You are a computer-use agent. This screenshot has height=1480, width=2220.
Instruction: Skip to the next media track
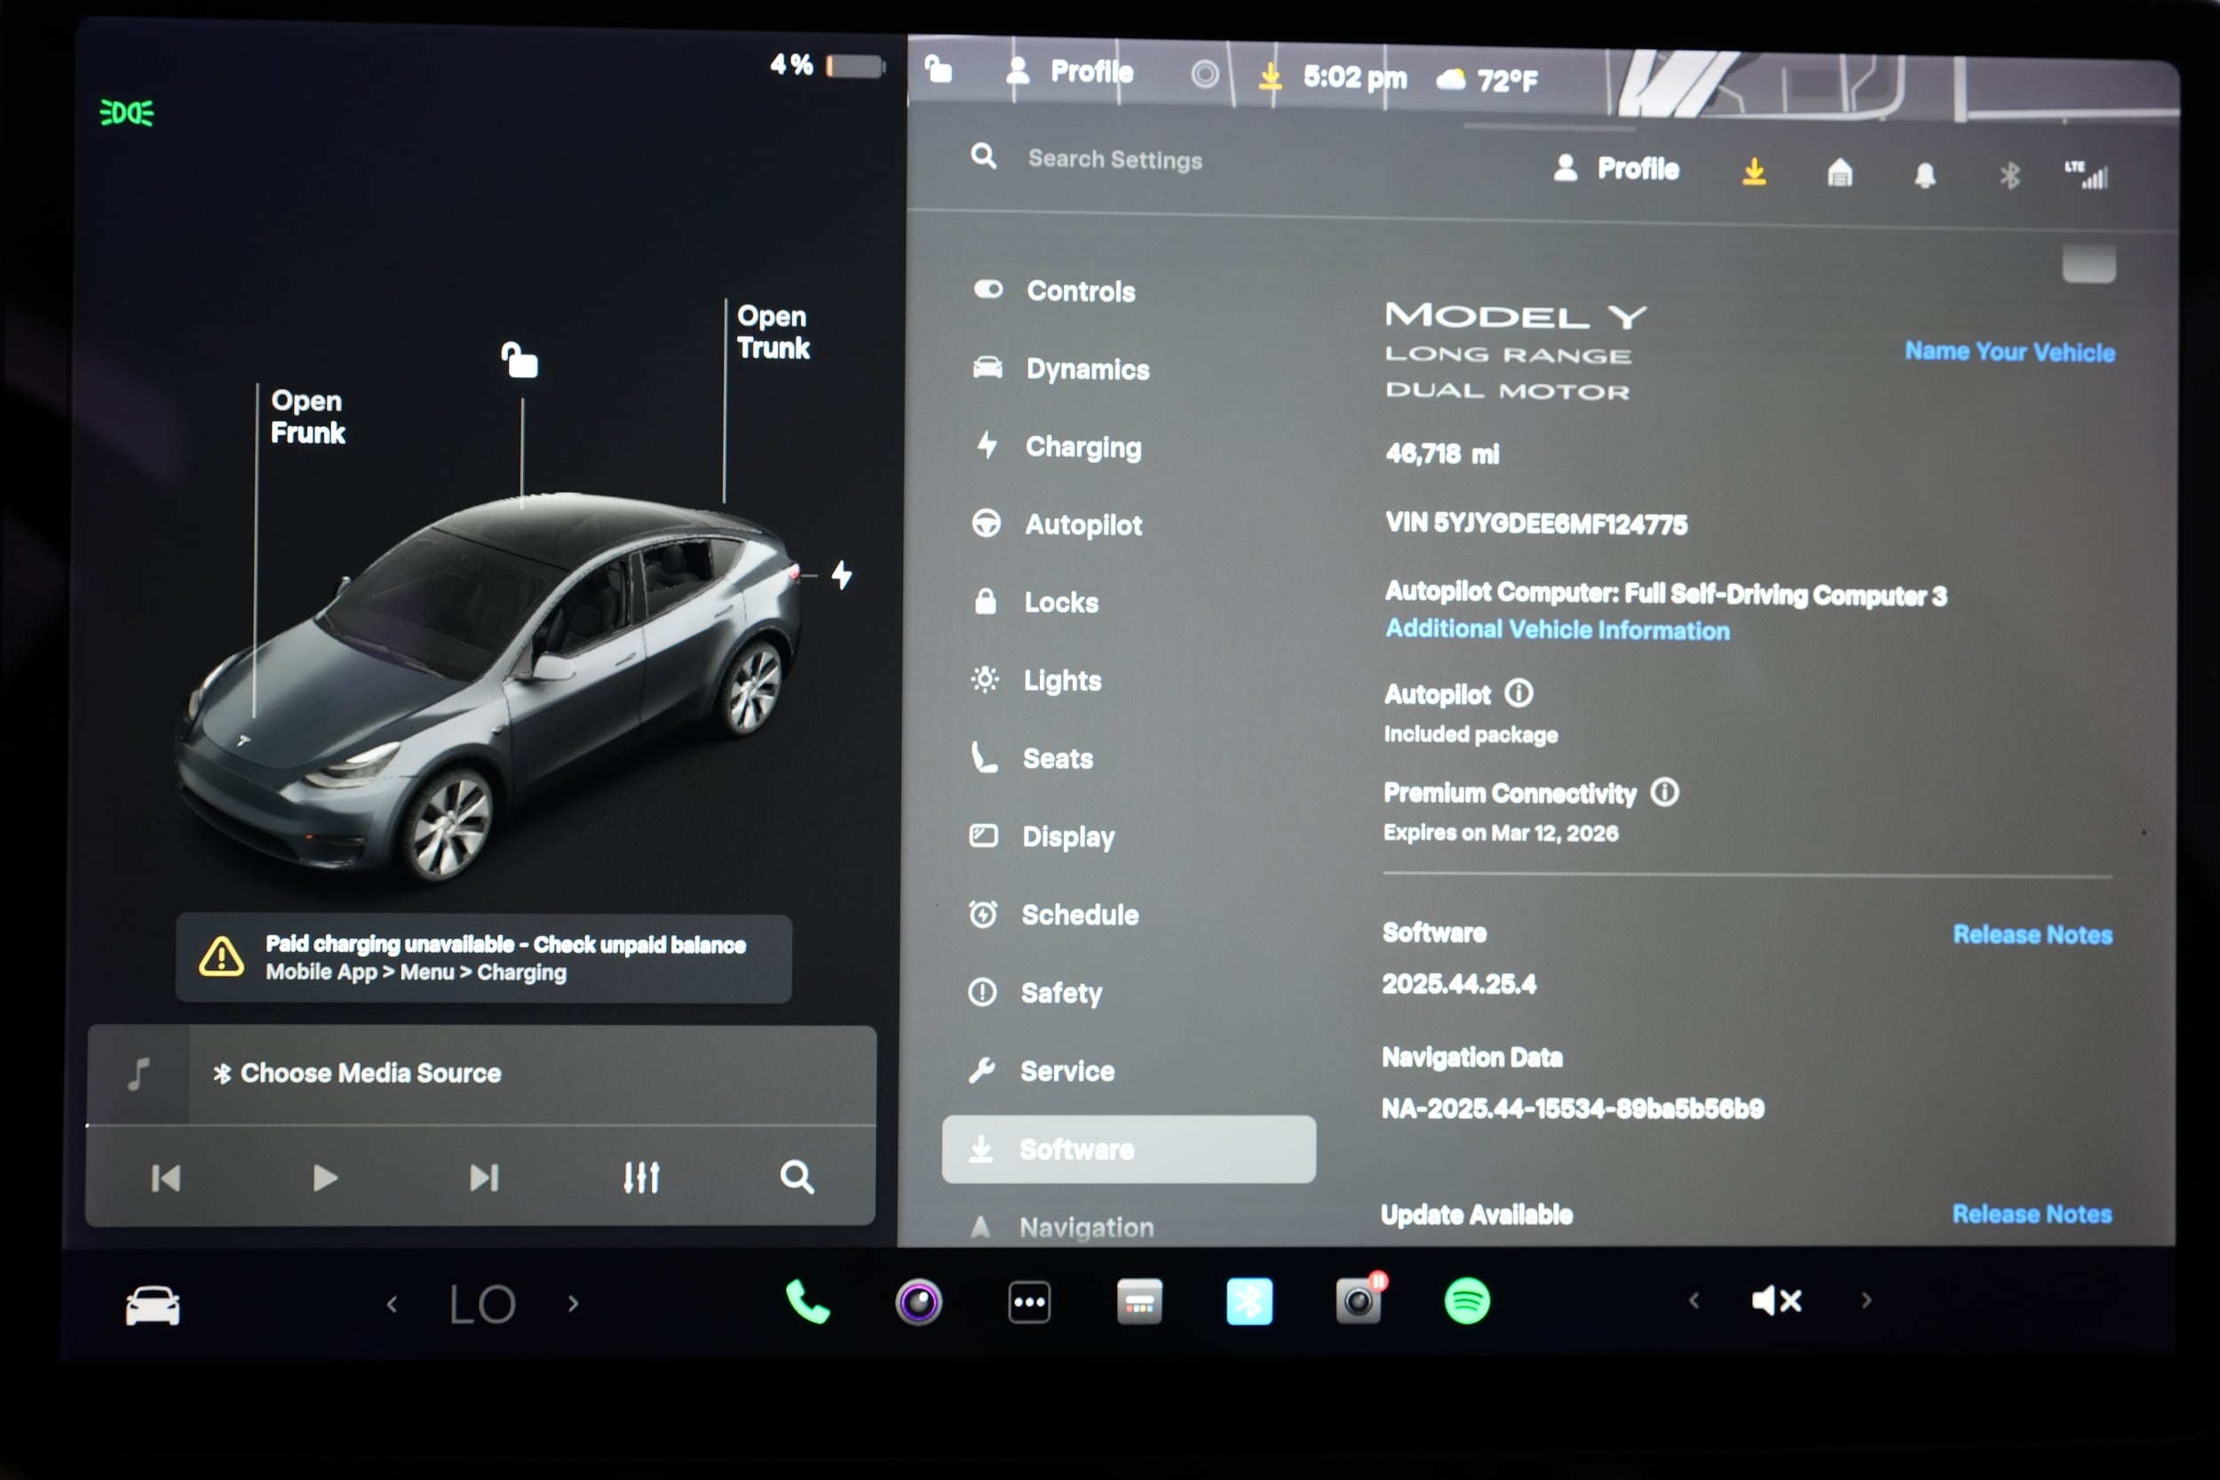tap(483, 1178)
